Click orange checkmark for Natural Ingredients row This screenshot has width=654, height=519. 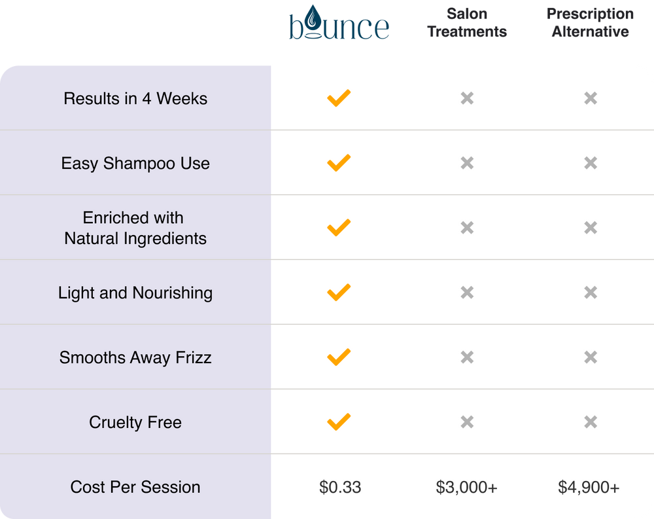point(339,228)
